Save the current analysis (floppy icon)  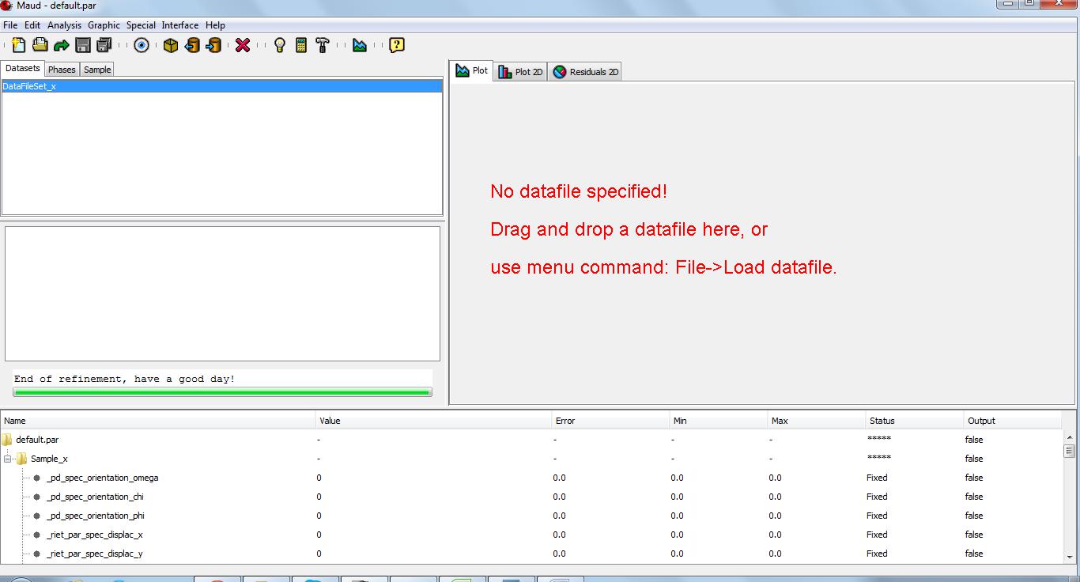82,45
